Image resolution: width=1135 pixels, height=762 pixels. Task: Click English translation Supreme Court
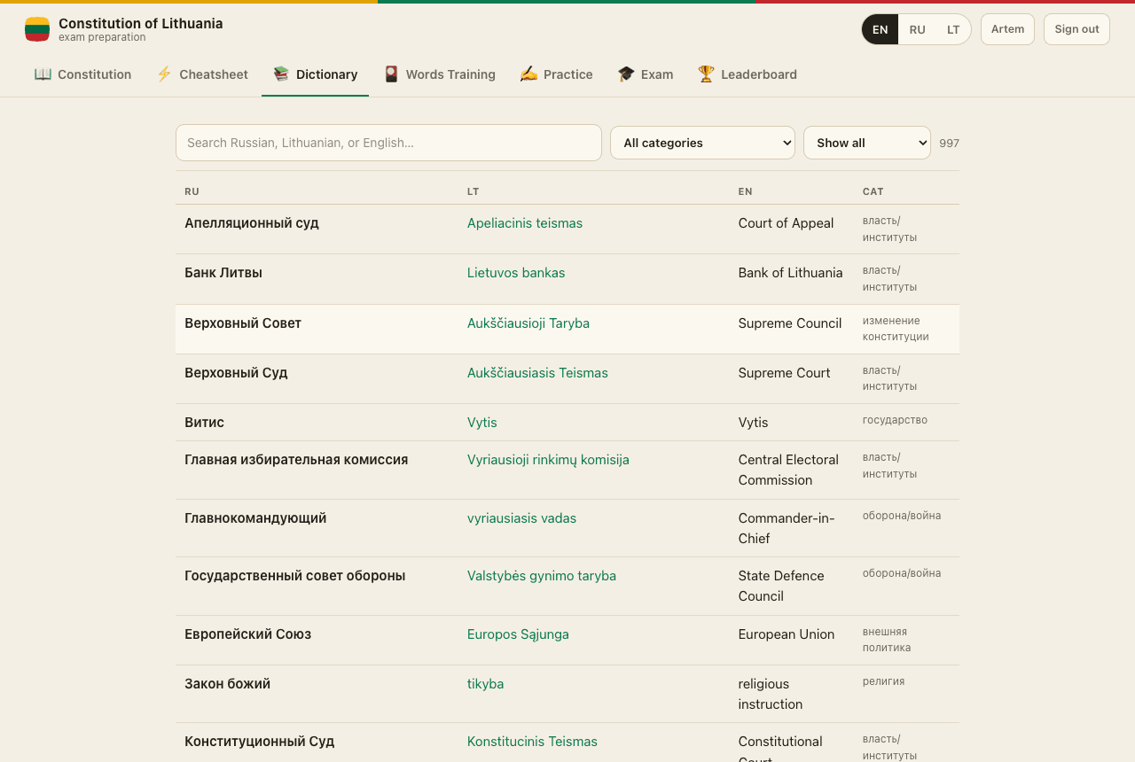coord(785,373)
